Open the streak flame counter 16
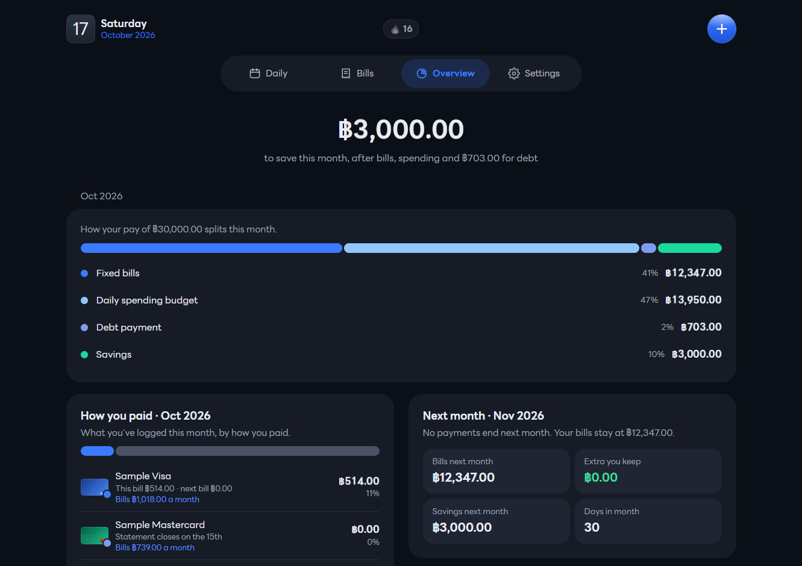802x566 pixels. click(401, 29)
